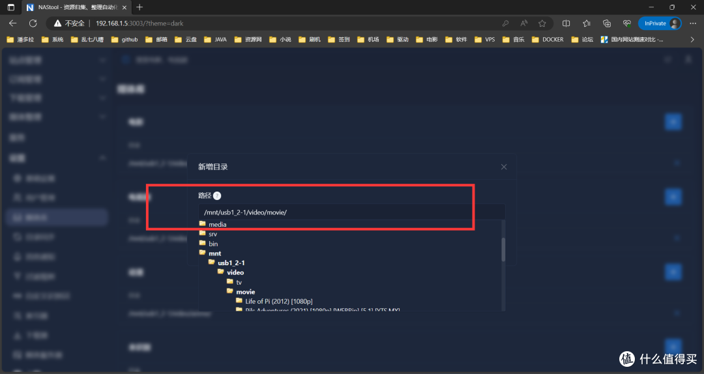This screenshot has height=374, width=704.
Task: Open the not-secure site warning
Action: (x=69, y=23)
